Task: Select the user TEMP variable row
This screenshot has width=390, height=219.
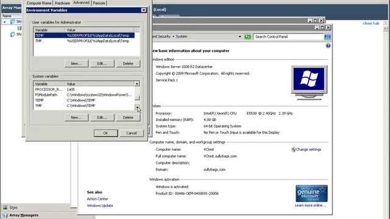Action: pos(84,35)
